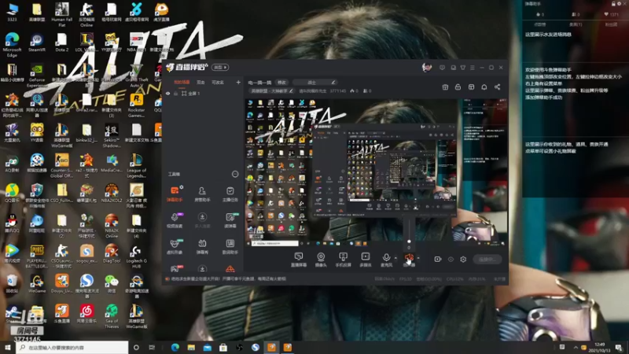Open Task View on the taskbar
This screenshot has width=629, height=354.
point(152,348)
